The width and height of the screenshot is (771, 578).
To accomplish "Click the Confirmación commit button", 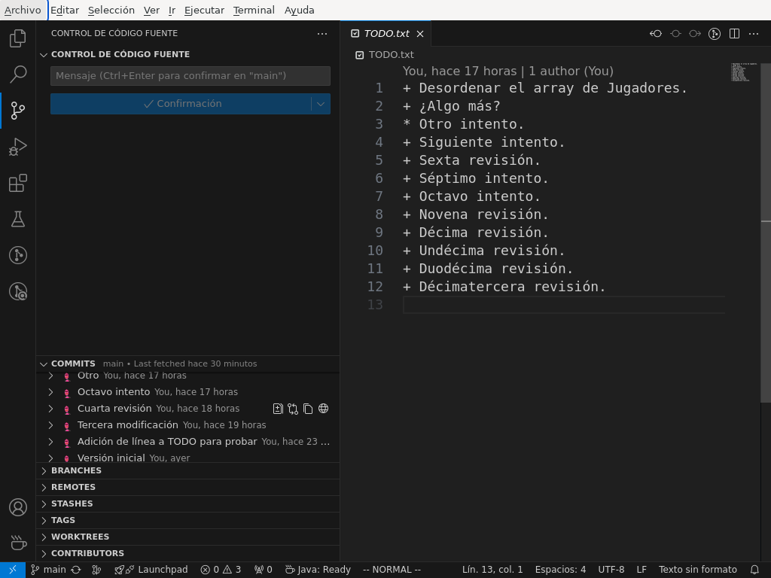I will [x=181, y=104].
